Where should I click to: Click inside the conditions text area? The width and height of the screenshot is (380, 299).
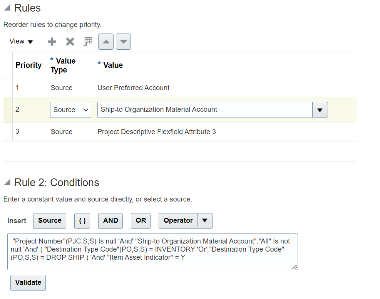pyautogui.click(x=152, y=252)
